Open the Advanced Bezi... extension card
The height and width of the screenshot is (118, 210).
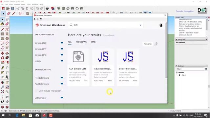click(103, 67)
